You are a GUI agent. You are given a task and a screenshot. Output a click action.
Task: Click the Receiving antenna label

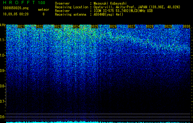point(71,14)
